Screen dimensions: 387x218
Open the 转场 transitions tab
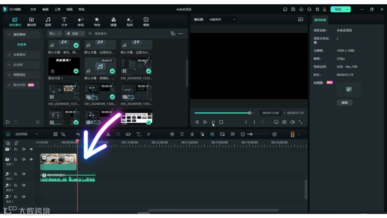pos(81,22)
